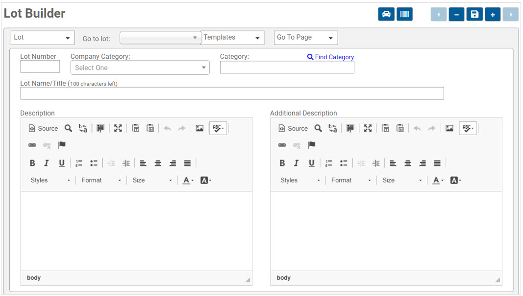Open Styles dropdown in Additional Description editor
The height and width of the screenshot is (296, 523).
(x=300, y=180)
